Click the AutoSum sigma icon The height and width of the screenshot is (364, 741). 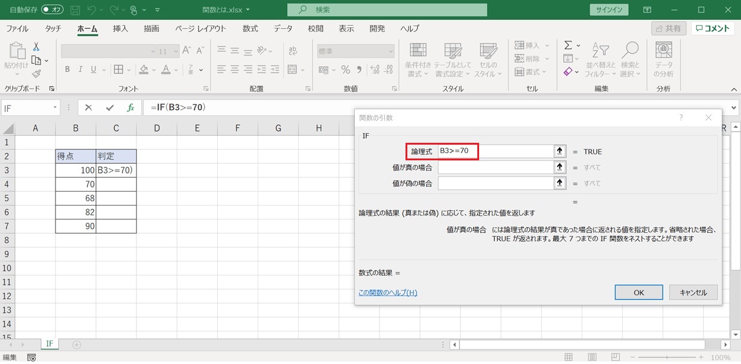point(568,45)
